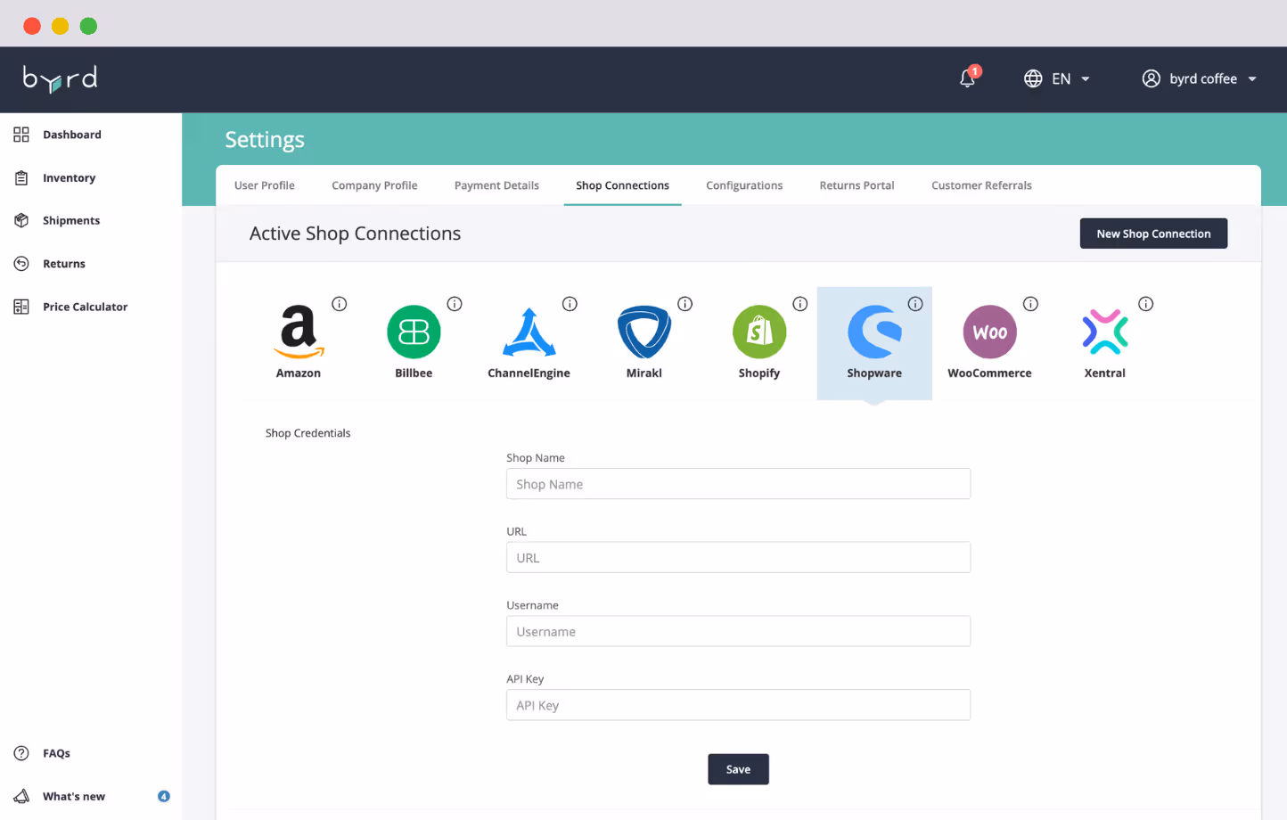Expand the byrd coffee account menu

tap(1199, 78)
